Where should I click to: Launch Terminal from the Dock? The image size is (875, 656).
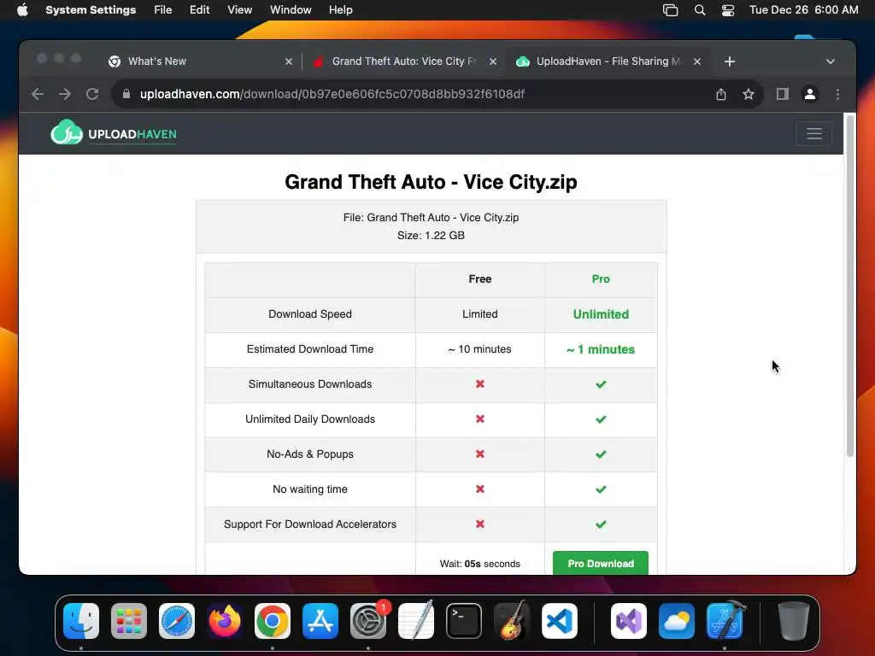point(464,621)
